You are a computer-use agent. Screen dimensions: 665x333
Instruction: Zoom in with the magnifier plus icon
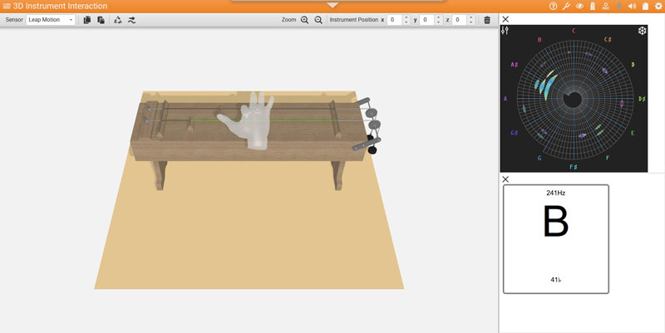[x=304, y=20]
